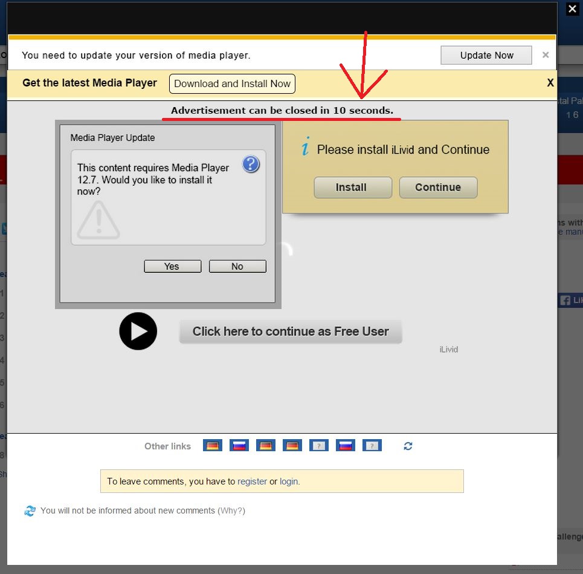Close the overlay with the top-right X
Screen dimensions: 583x574
[x=572, y=9]
